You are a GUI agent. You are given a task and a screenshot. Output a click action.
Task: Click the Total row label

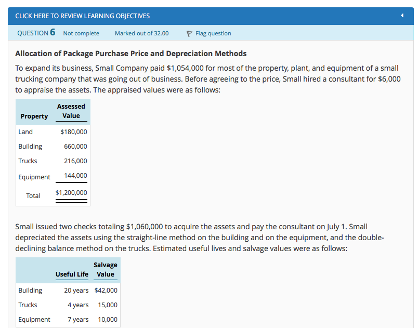click(33, 196)
